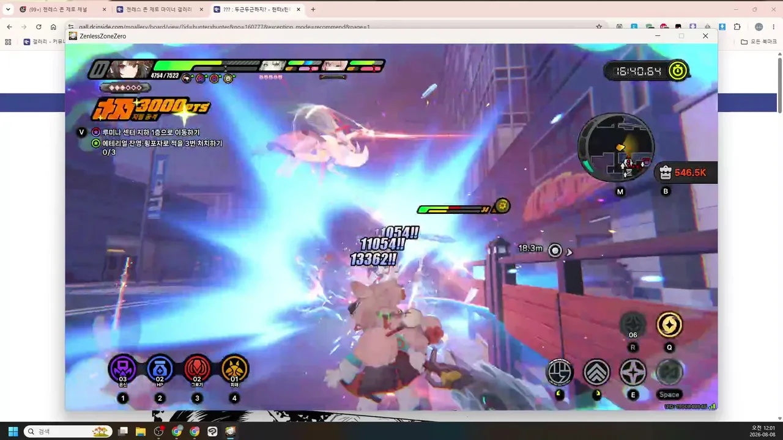The height and width of the screenshot is (440, 783).
Task: Click the taskbar search box '검색'
Action: 67,431
